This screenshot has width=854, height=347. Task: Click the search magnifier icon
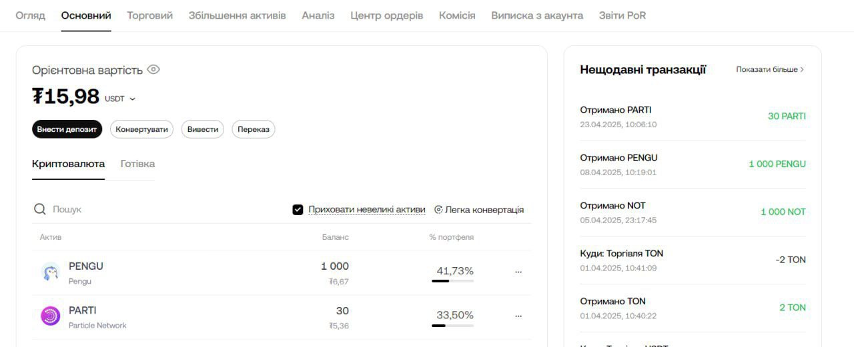40,209
